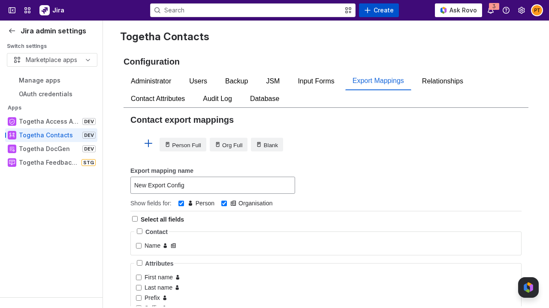
Task: Click the Togetha Feedback app icon
Action: [12, 163]
